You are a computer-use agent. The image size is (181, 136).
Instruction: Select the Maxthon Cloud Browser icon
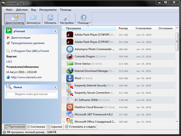(x=70, y=107)
